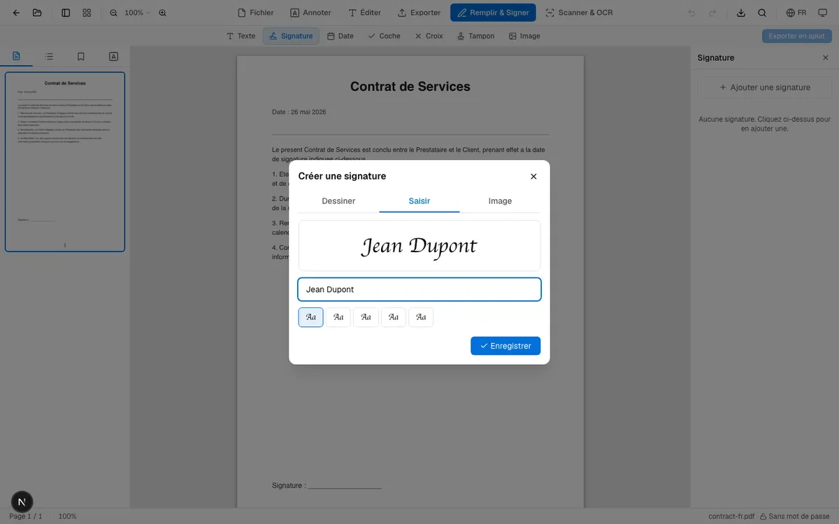Screen dimensions: 839x524
Task: Click the Signature line in document
Action: coord(327,486)
